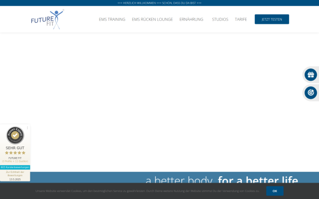Click the five gold rating stars

(x=15, y=153)
